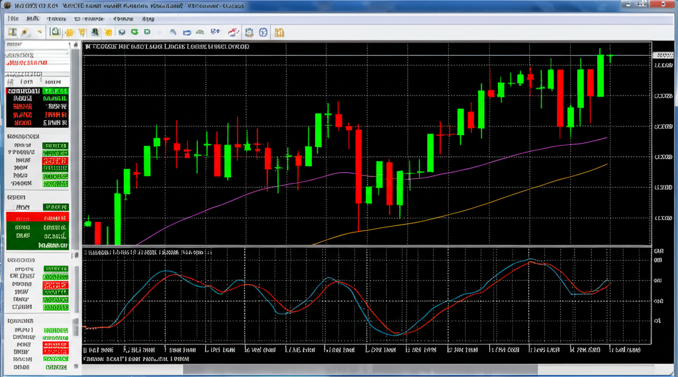Click the green rounded square toolbar icon
This screenshot has height=377, width=678.
[x=148, y=32]
